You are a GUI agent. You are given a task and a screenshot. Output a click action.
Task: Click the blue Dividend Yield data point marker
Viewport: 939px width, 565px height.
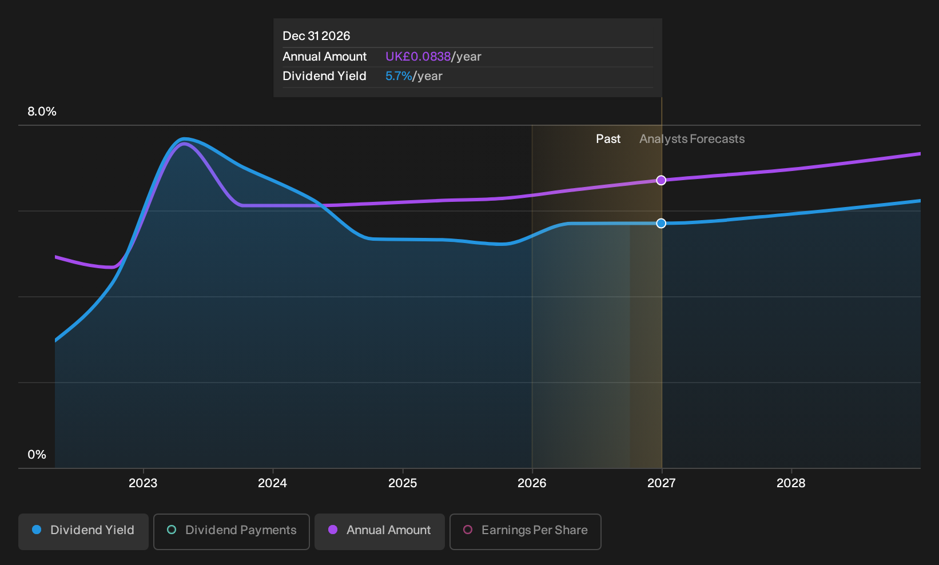click(661, 223)
